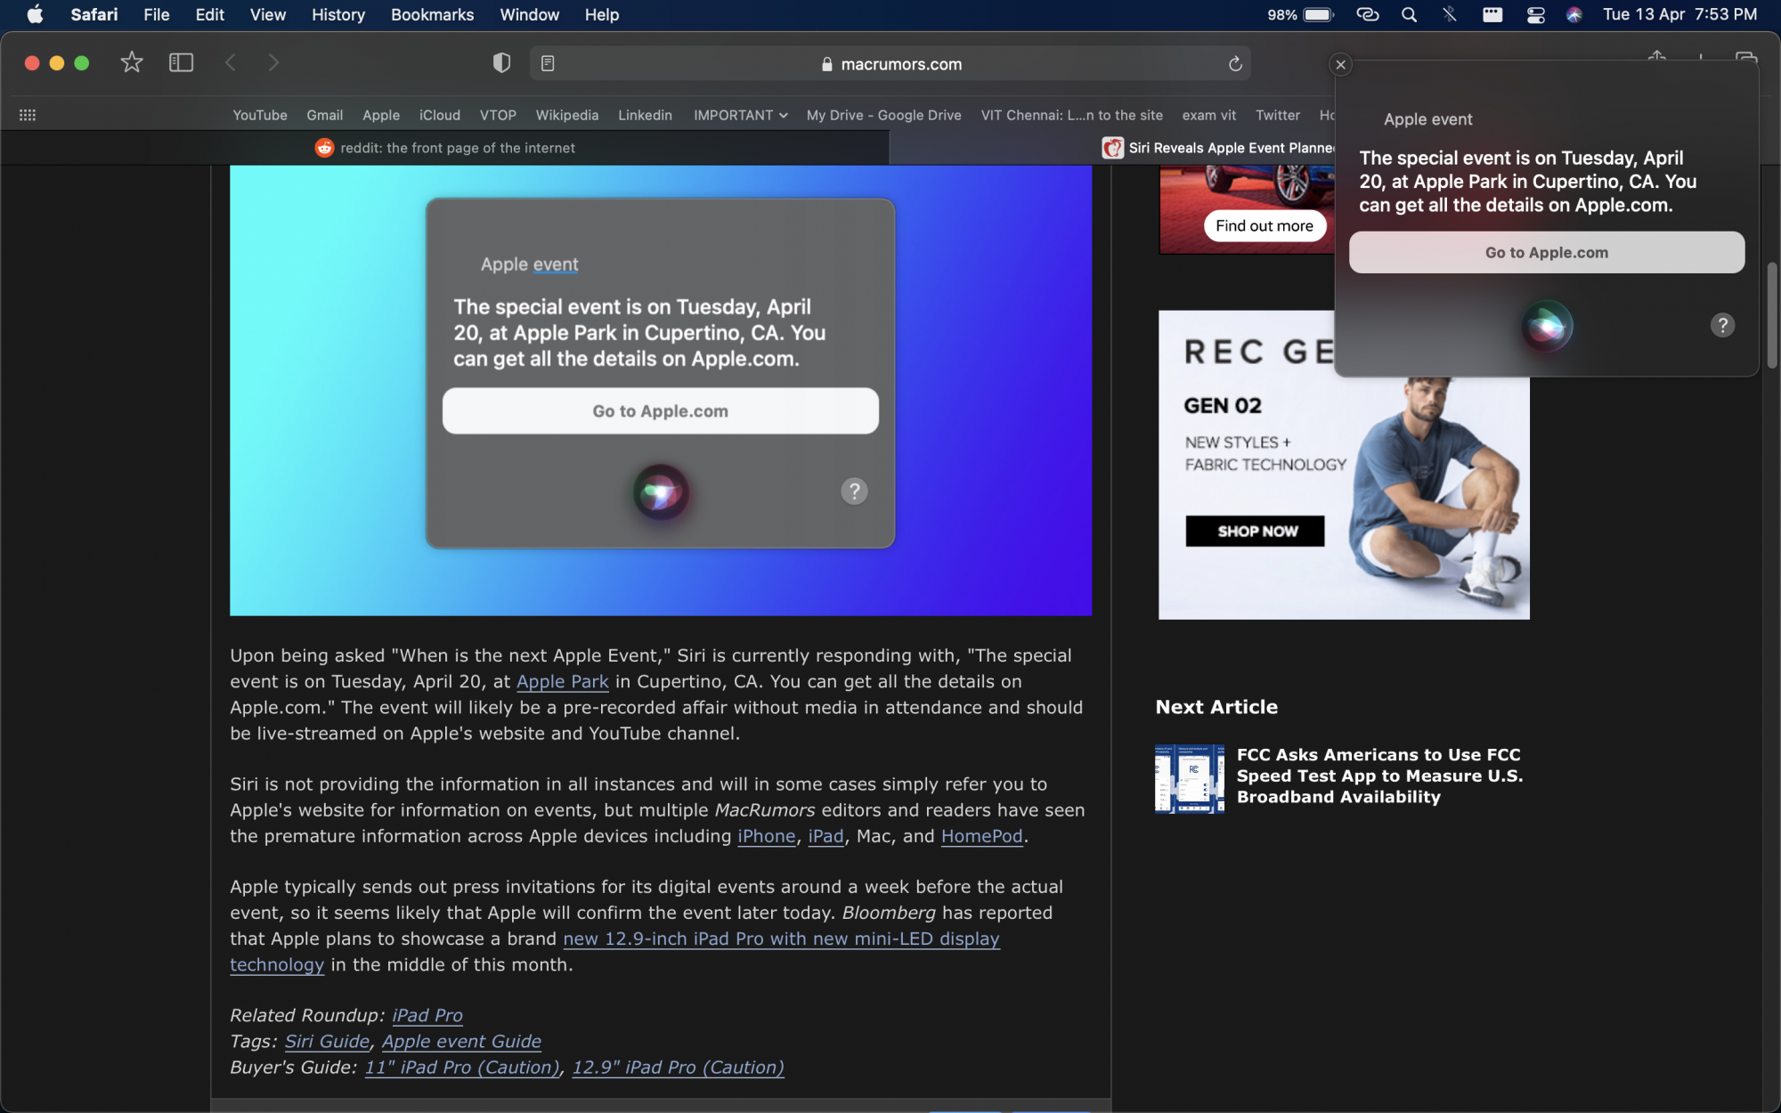Viewport: 1781px width, 1113px height.
Task: Click the lock icon in address bar
Action: 827,64
